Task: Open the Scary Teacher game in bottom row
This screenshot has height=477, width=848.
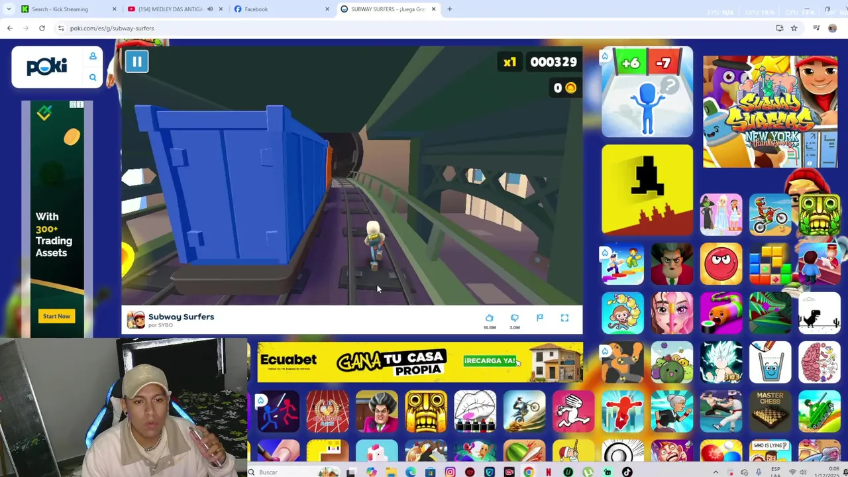Action: coord(377,411)
